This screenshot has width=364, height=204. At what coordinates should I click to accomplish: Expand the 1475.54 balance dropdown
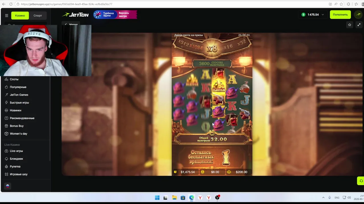313,14
